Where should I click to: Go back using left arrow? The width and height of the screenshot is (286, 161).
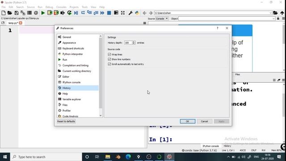pyautogui.click(x=144, y=13)
